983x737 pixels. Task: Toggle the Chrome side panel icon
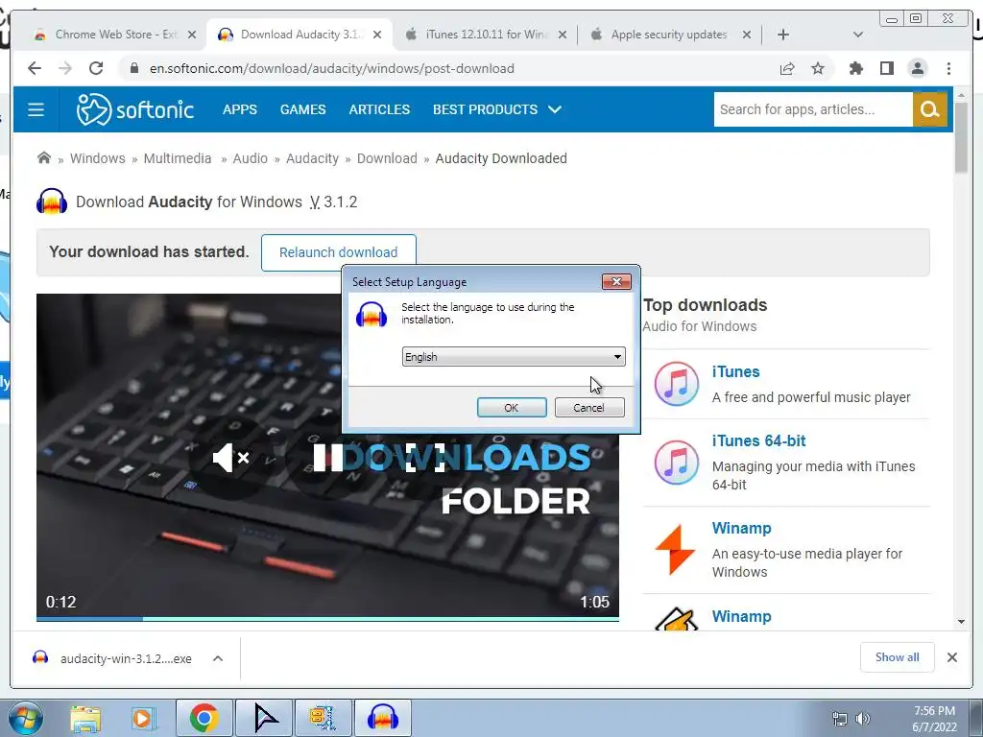(886, 68)
